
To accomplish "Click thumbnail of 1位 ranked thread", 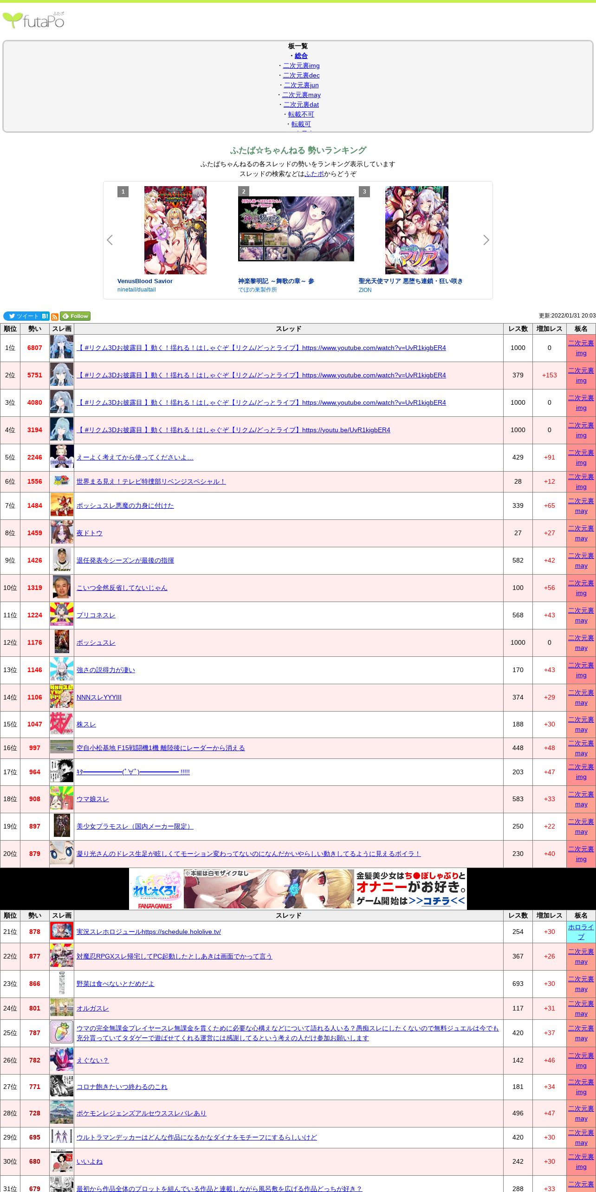I will click(x=62, y=348).
